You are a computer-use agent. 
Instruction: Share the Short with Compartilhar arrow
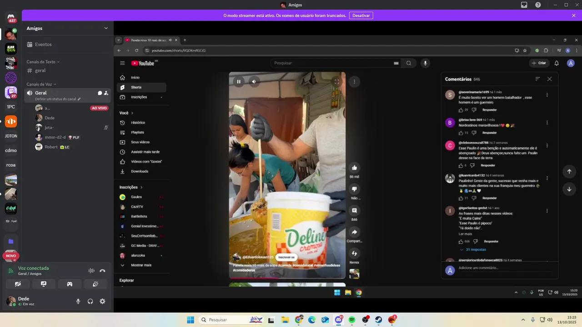click(354, 232)
